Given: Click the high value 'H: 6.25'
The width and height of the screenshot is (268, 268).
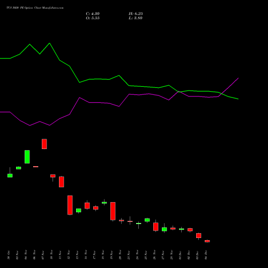Looking at the screenshot, I should [136, 14].
